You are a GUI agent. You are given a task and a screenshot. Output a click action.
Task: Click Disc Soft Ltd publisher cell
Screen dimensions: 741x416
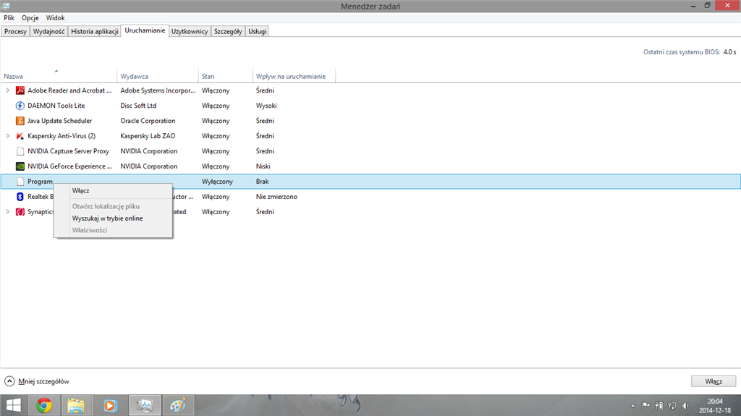[x=138, y=106]
